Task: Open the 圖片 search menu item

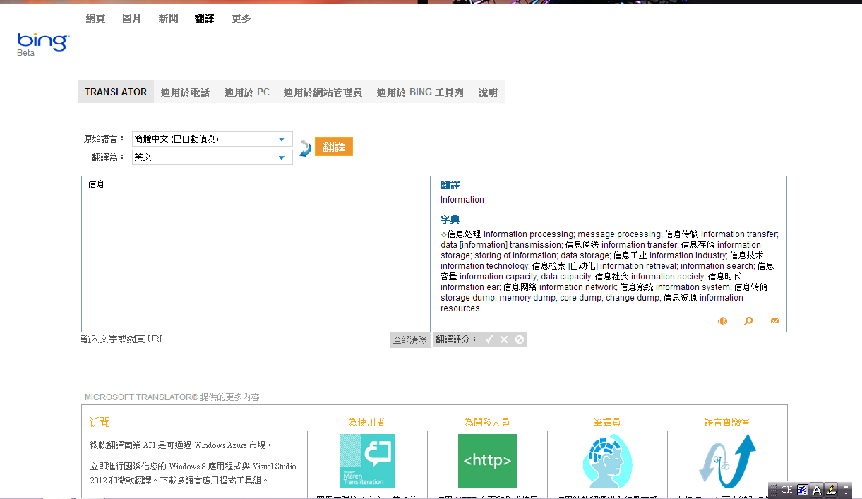Action: click(x=132, y=18)
